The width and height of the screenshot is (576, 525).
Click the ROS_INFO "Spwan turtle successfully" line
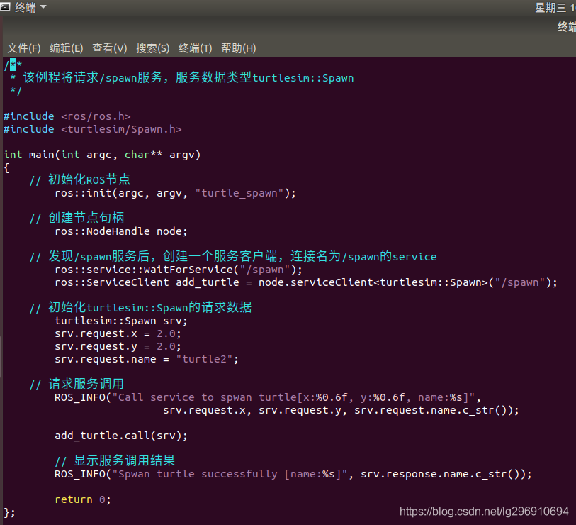tap(293, 474)
